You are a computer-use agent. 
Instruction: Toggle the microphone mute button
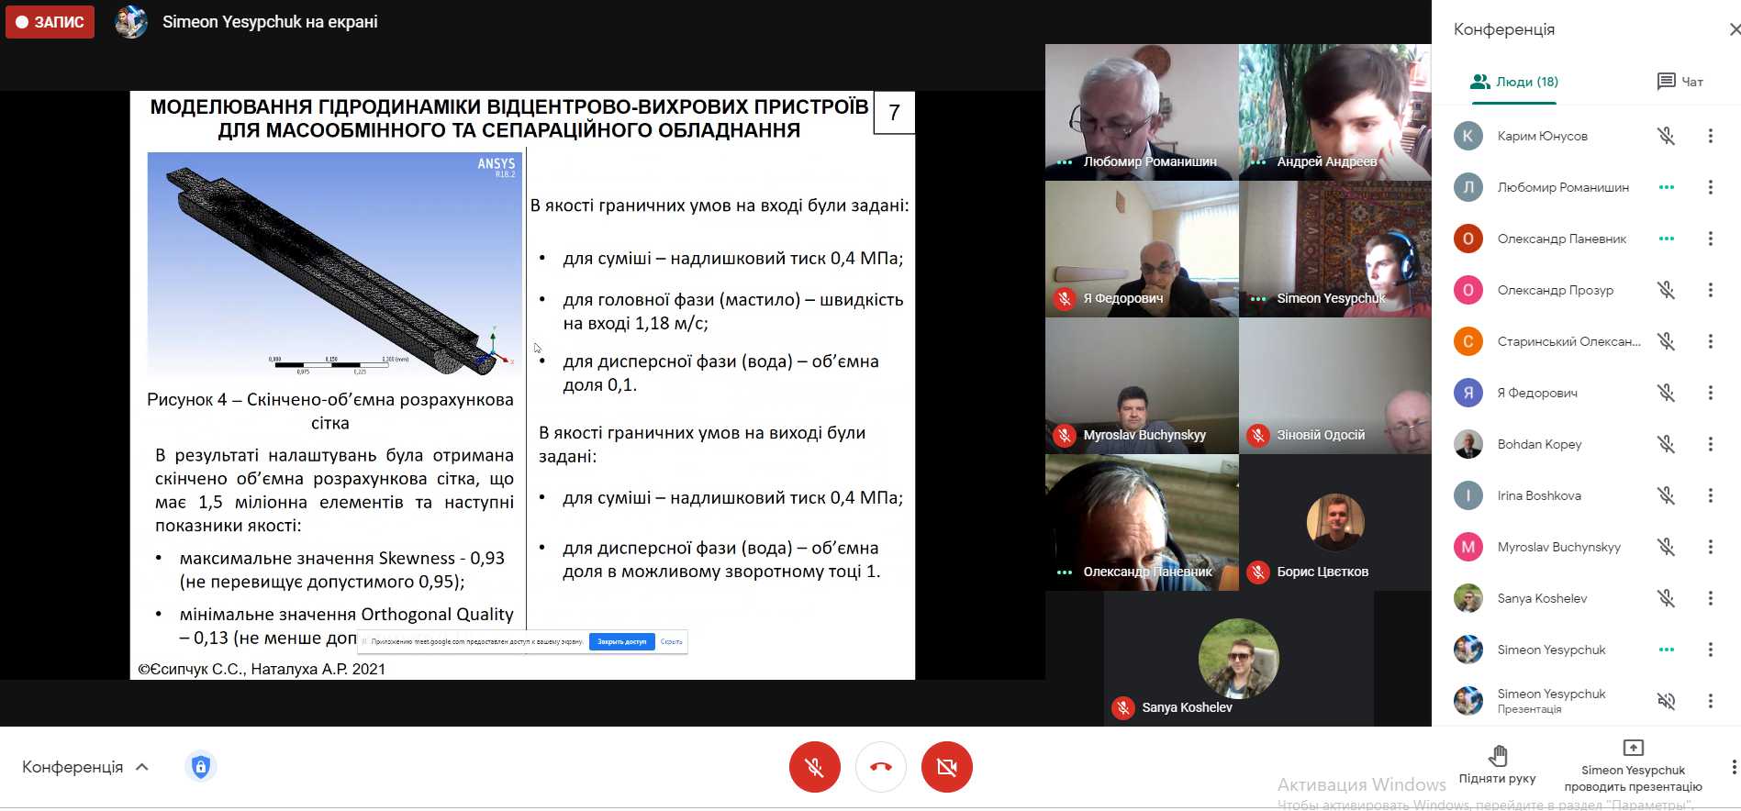(814, 767)
